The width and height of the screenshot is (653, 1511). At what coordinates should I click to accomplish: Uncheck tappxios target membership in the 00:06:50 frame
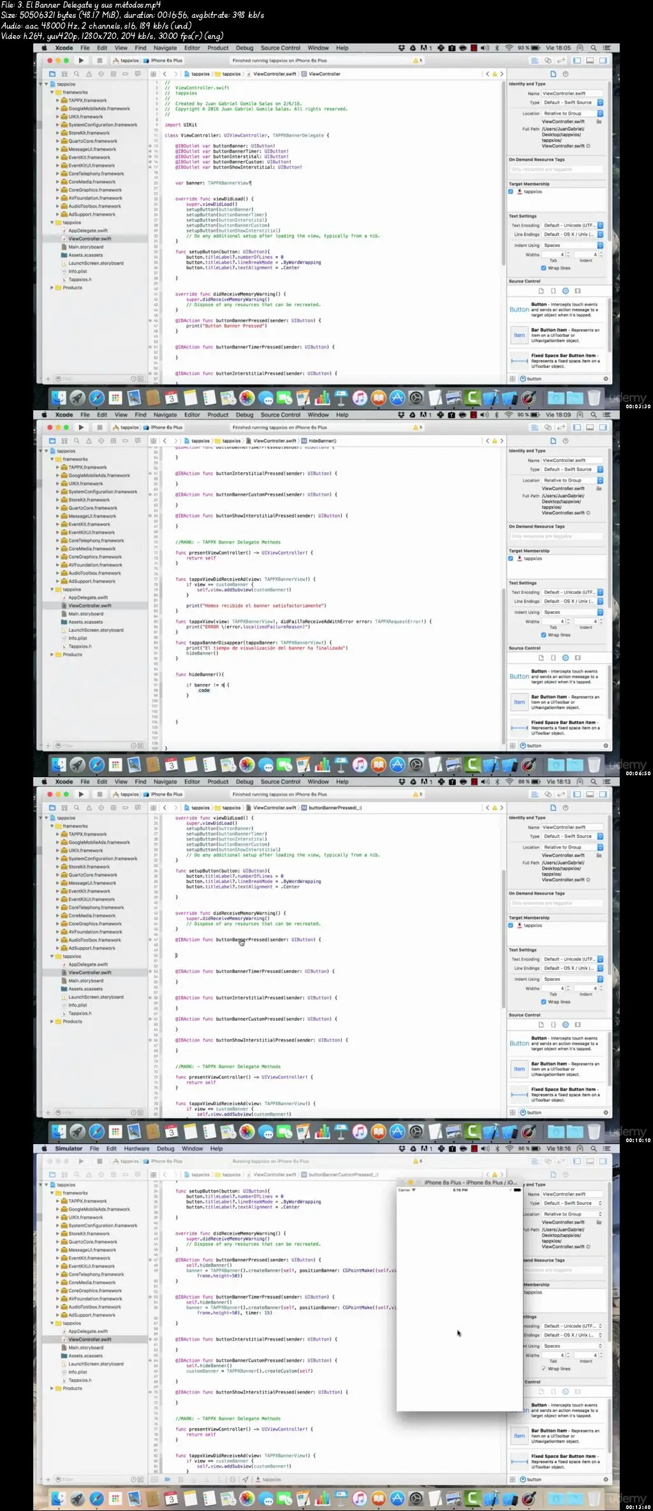(511, 559)
